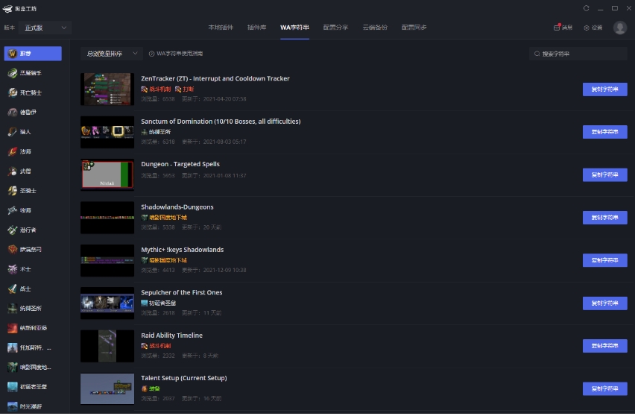Copy the Raid Ability Timeline string

[604, 346]
